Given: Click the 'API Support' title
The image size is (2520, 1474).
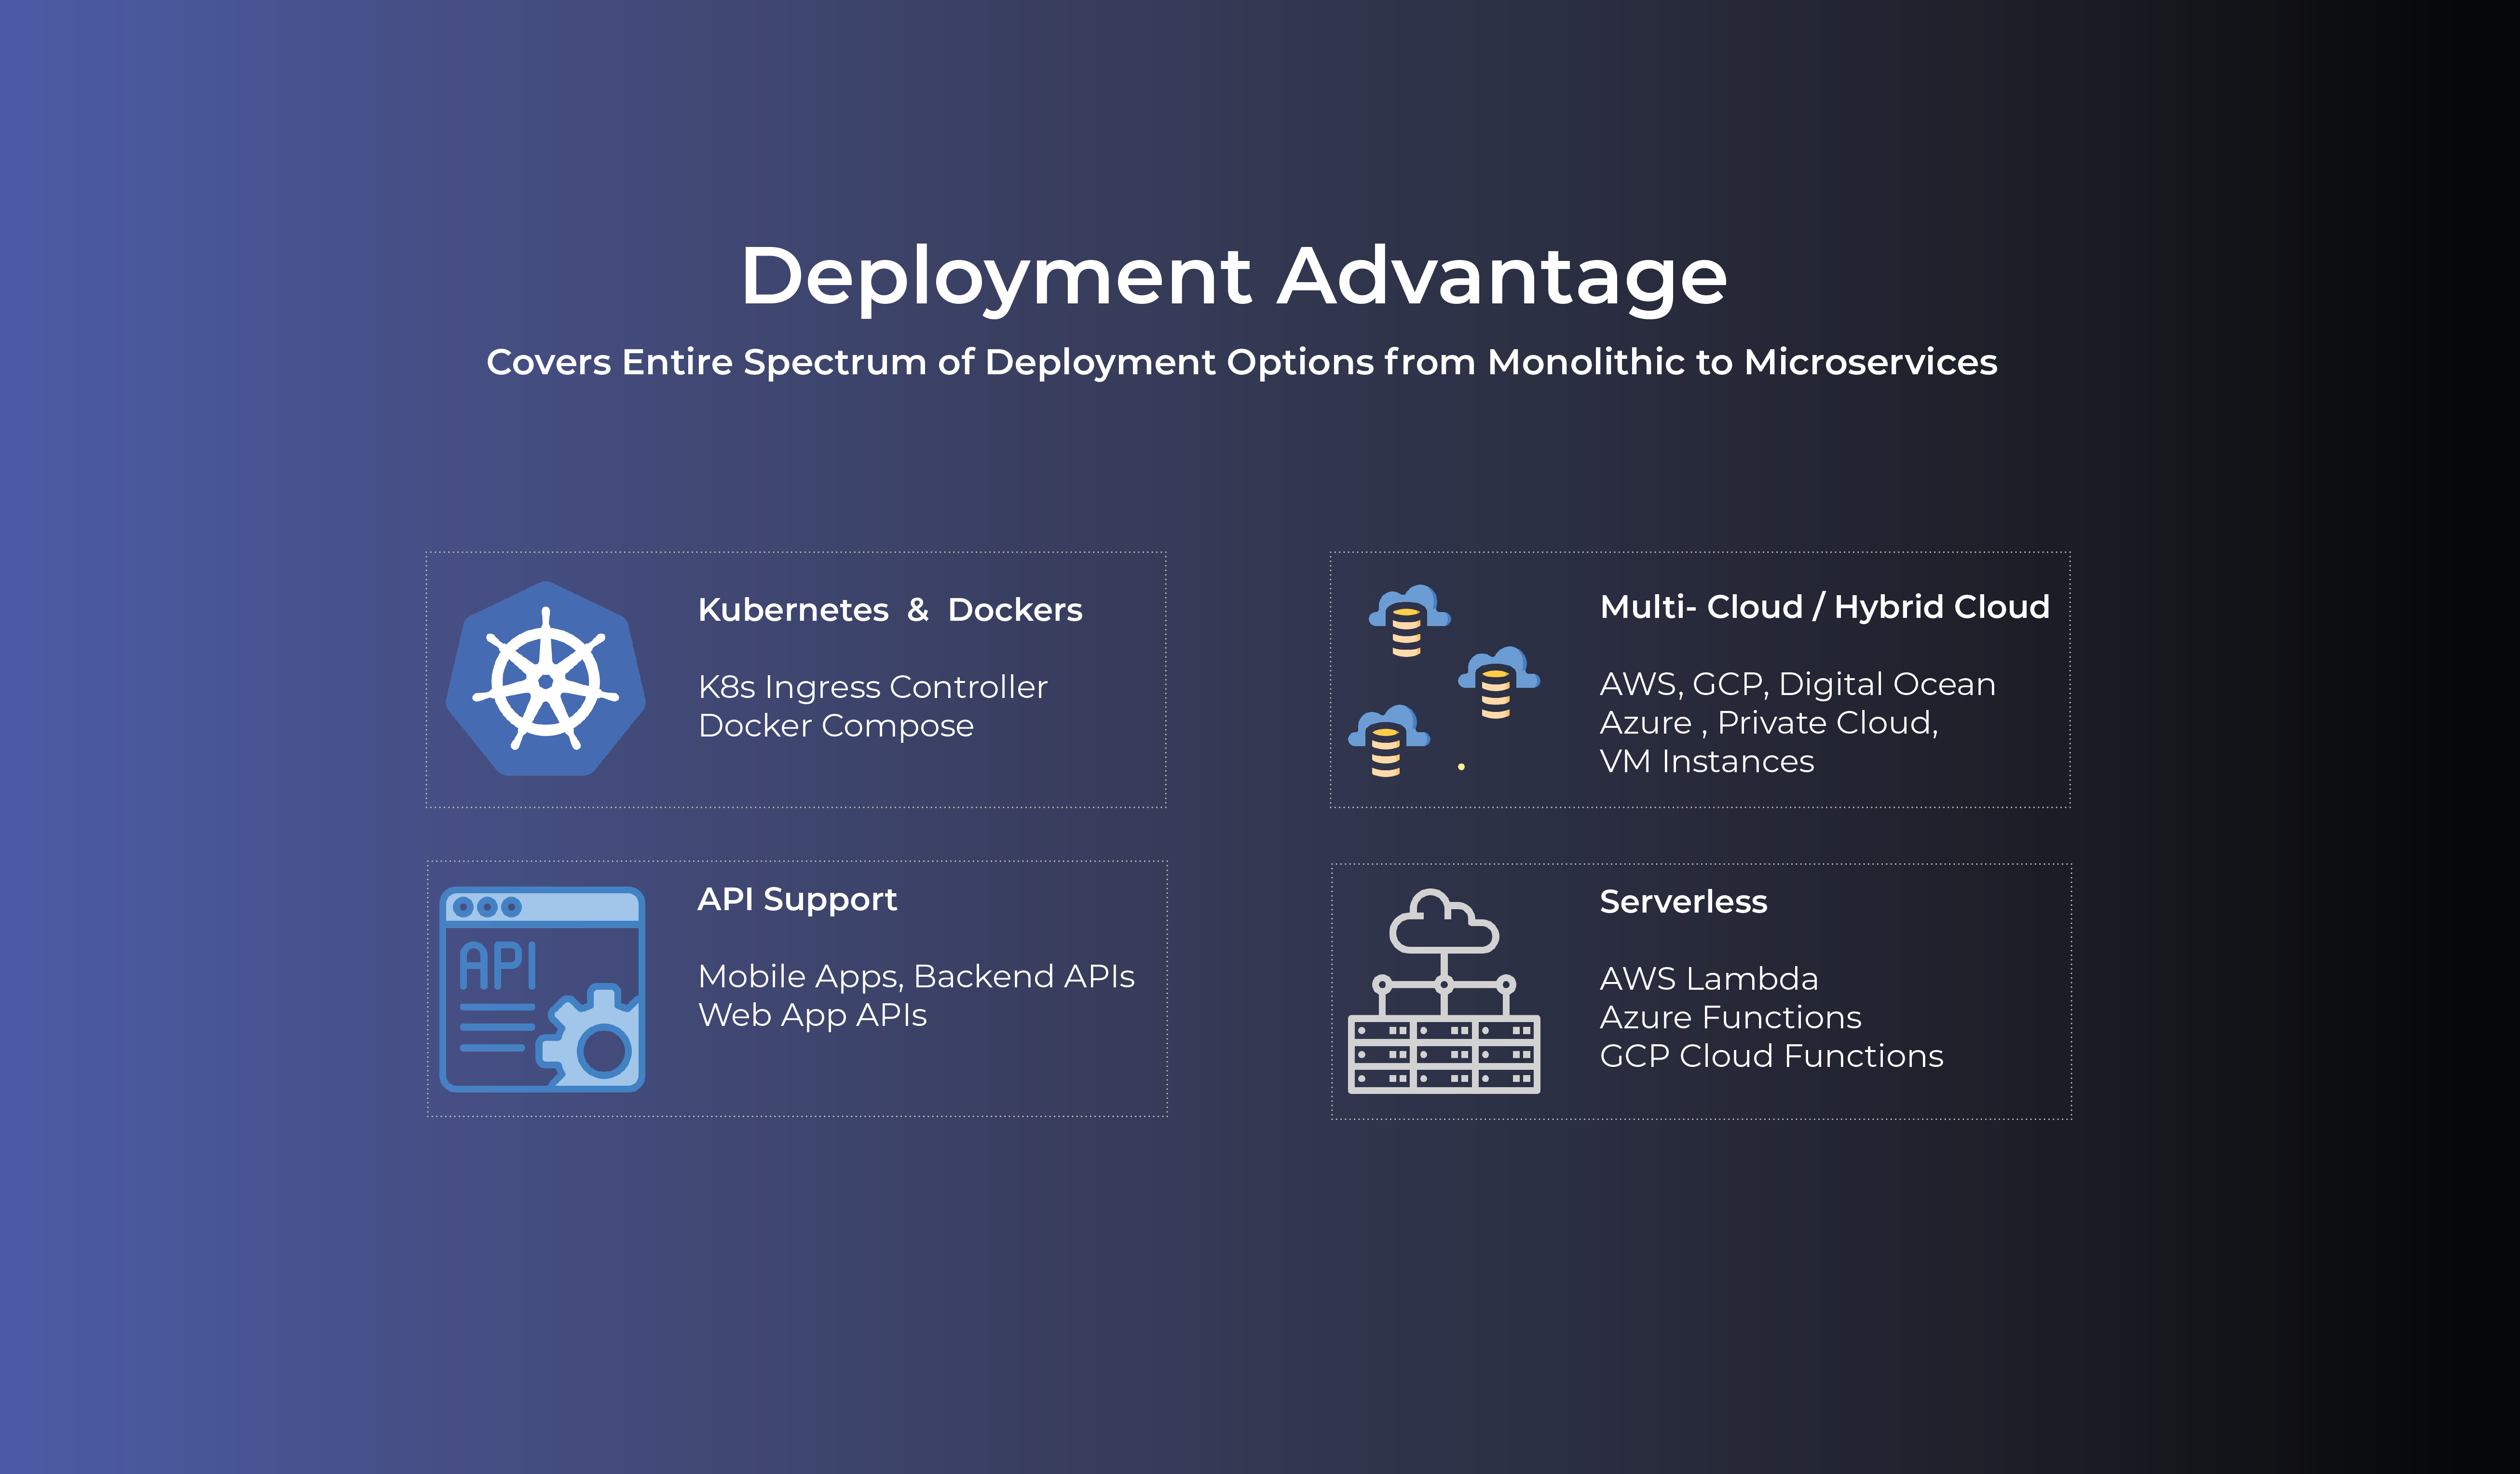Looking at the screenshot, I should 797,900.
